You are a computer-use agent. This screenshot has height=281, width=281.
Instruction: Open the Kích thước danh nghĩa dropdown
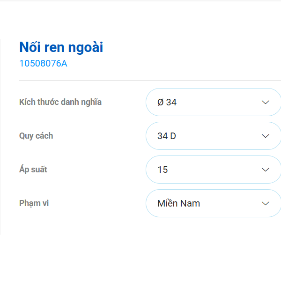pyautogui.click(x=213, y=102)
